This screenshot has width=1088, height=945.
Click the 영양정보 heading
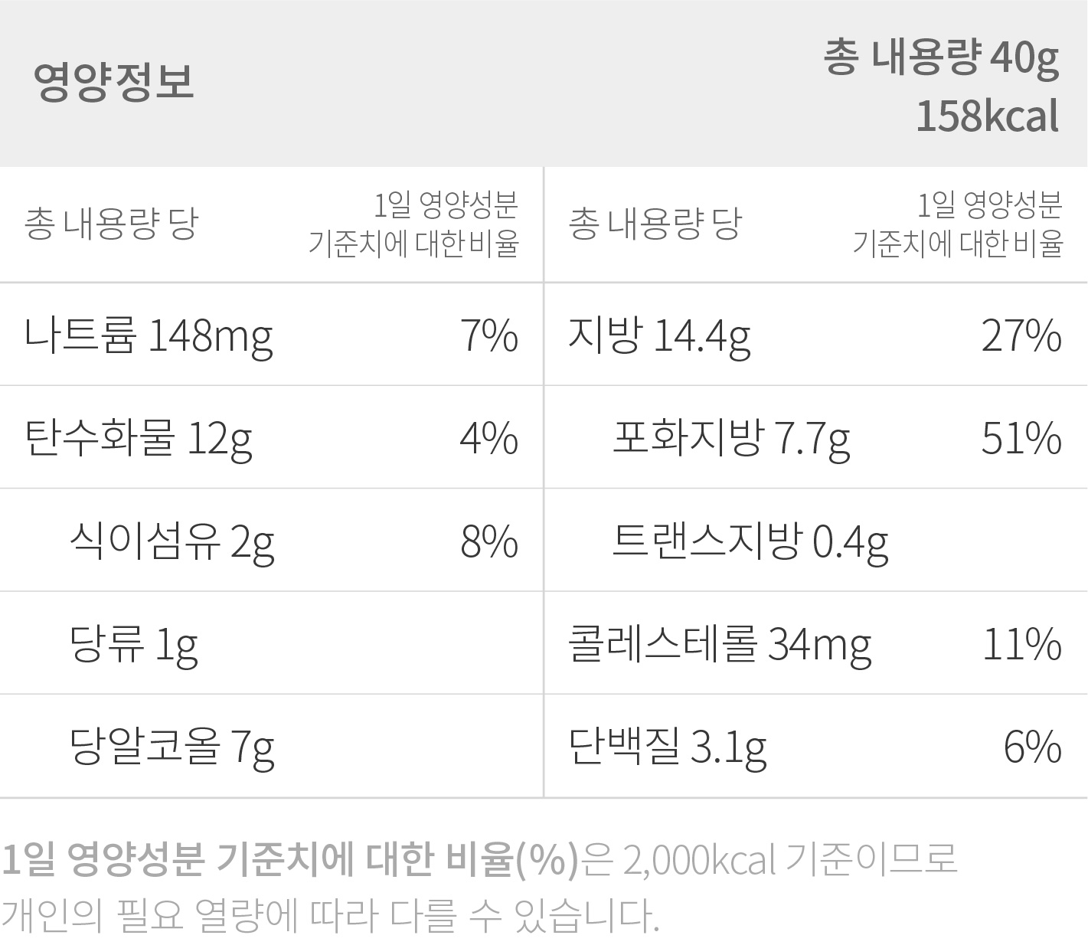114,82
